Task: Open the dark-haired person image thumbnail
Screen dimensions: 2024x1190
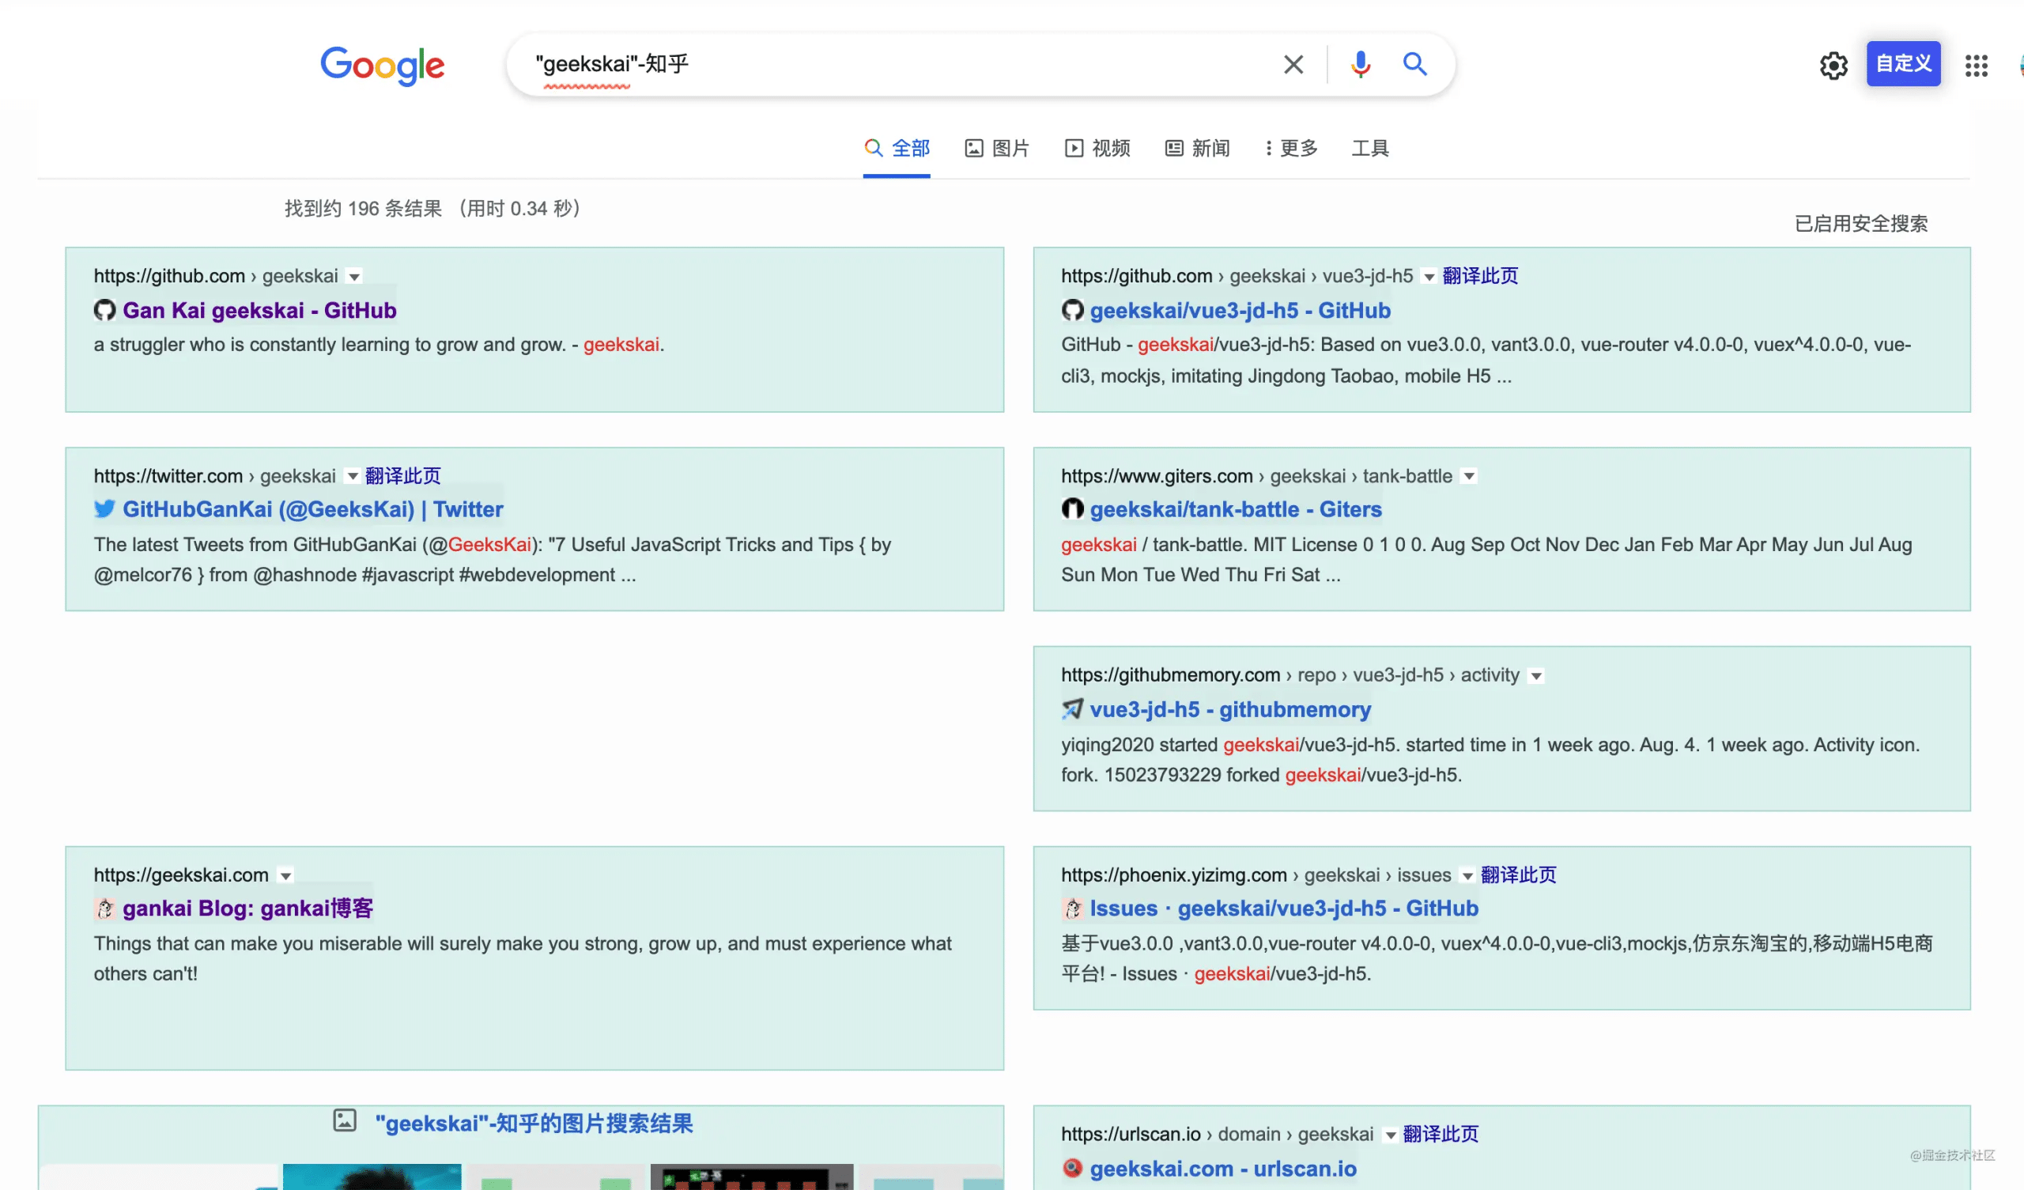Action: tap(372, 1177)
